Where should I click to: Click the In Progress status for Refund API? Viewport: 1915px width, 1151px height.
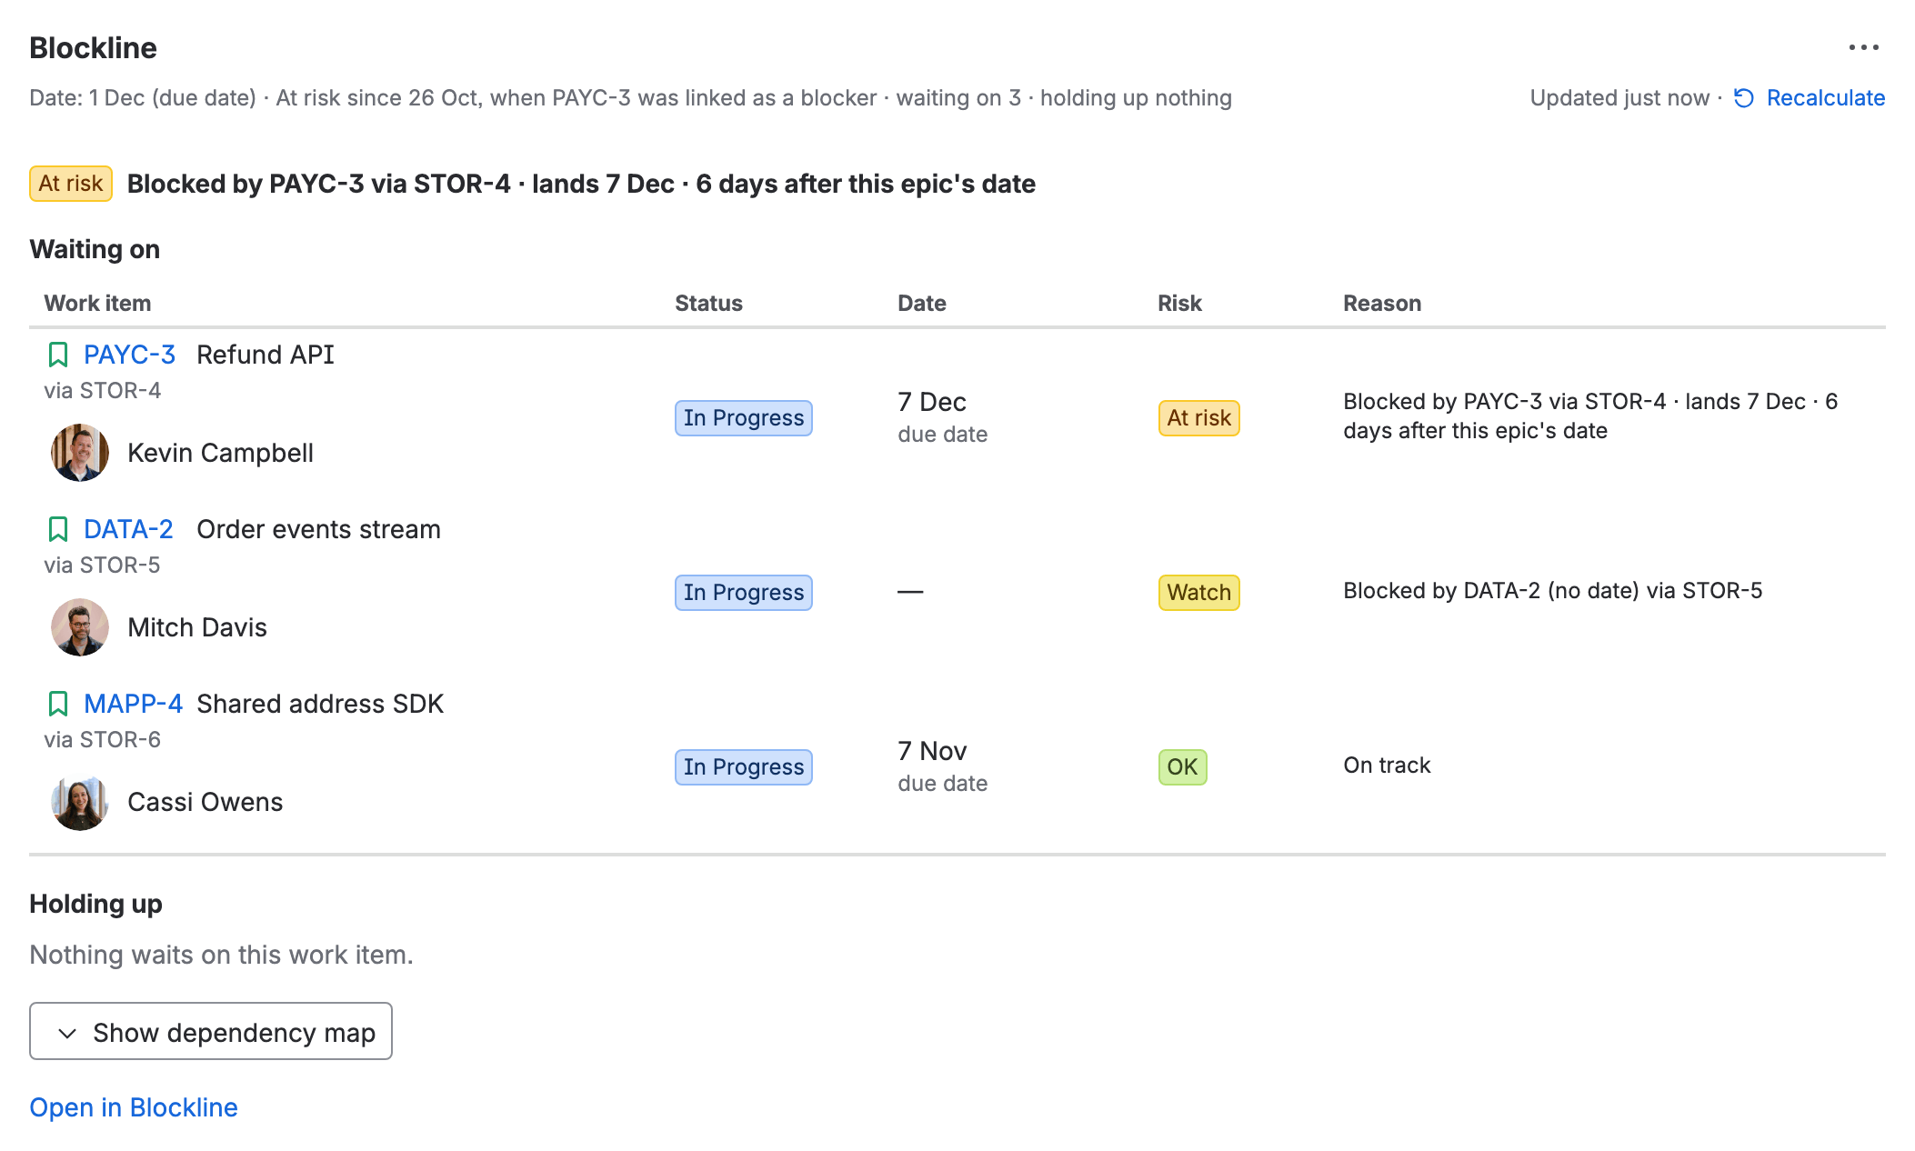pos(744,418)
